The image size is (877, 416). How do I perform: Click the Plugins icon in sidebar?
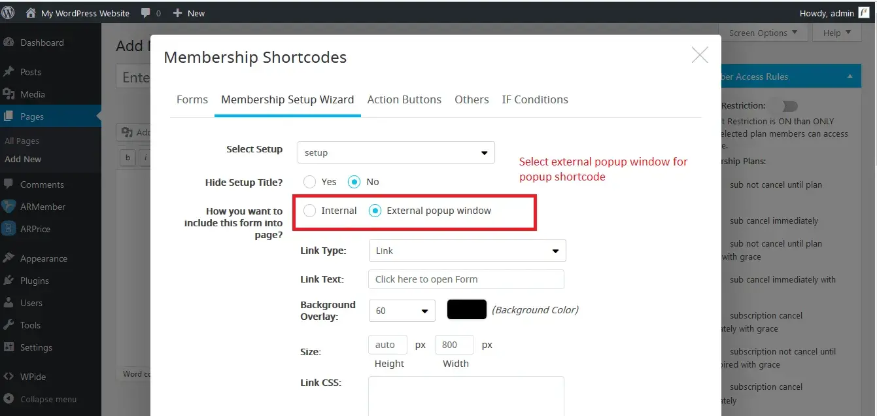point(9,281)
